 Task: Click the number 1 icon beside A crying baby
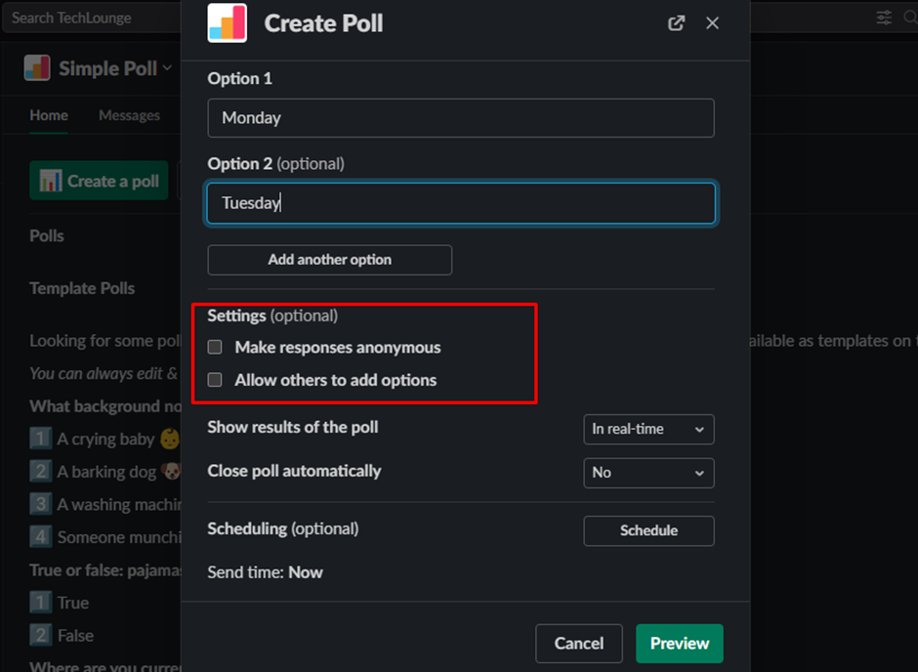click(x=40, y=439)
